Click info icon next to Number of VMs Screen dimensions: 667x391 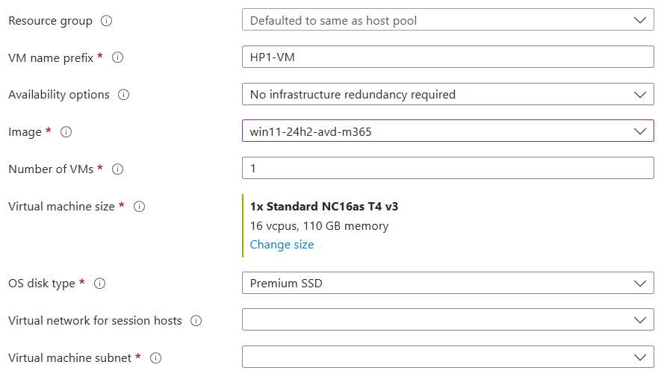[117, 169]
